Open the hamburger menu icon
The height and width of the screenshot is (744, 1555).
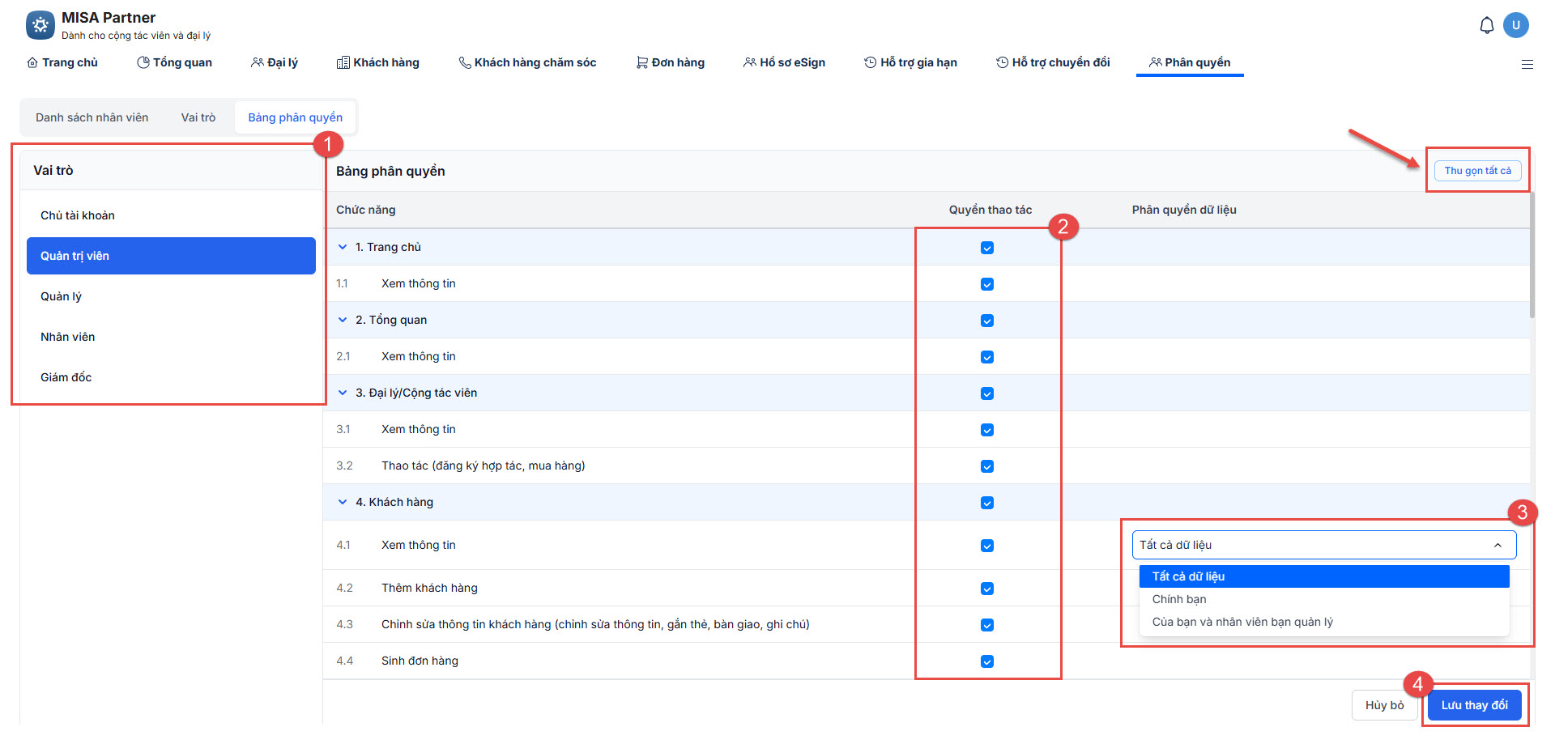(x=1527, y=64)
